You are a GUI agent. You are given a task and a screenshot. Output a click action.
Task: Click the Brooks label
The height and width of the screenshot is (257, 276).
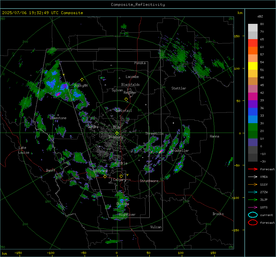[x=218, y=214]
